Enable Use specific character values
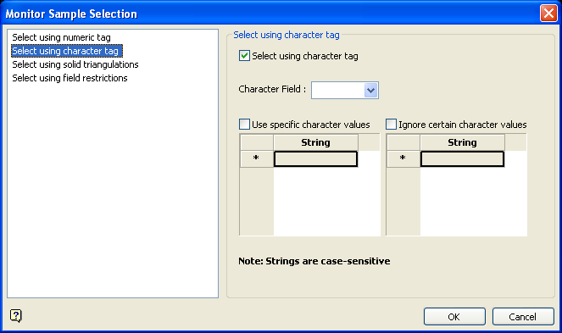The image size is (562, 333). [x=244, y=125]
